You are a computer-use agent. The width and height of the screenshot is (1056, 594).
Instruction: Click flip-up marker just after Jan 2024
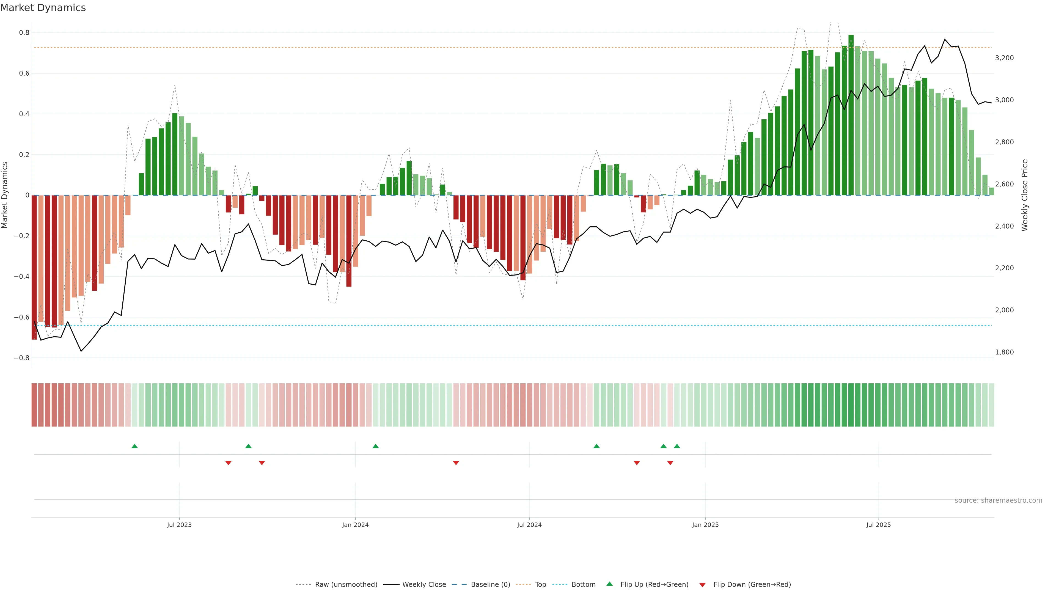(375, 446)
